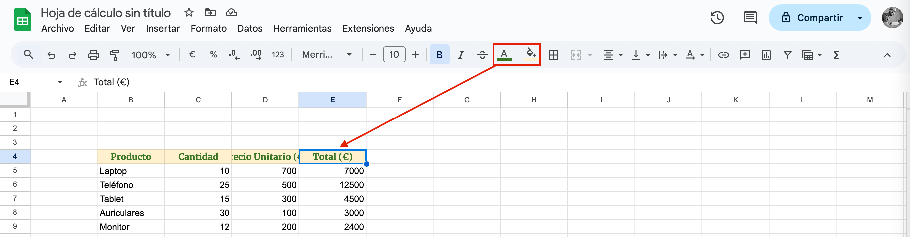The image size is (910, 237).
Task: Insert a chart using toolbar icon
Action: pyautogui.click(x=766, y=55)
